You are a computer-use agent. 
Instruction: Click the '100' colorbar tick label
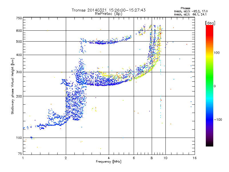pos(217,53)
